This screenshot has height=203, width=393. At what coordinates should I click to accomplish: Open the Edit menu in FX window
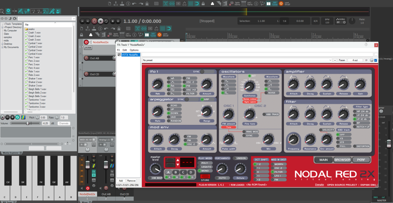click(125, 50)
